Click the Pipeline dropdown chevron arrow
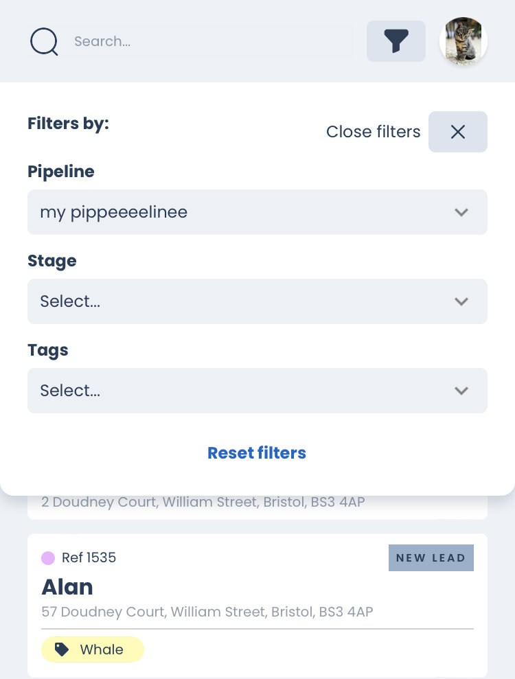This screenshot has height=679, width=515. pyautogui.click(x=461, y=212)
